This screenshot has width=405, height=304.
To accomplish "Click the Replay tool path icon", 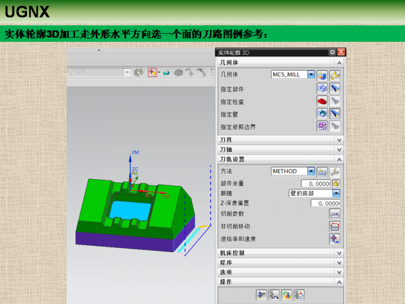I will click(x=274, y=295).
